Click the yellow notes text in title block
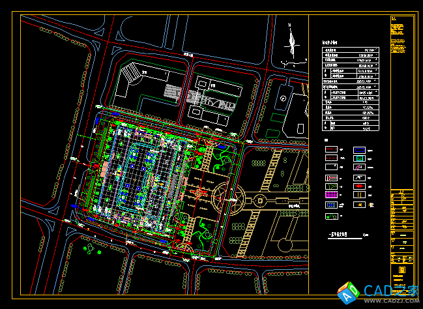 tap(398, 31)
